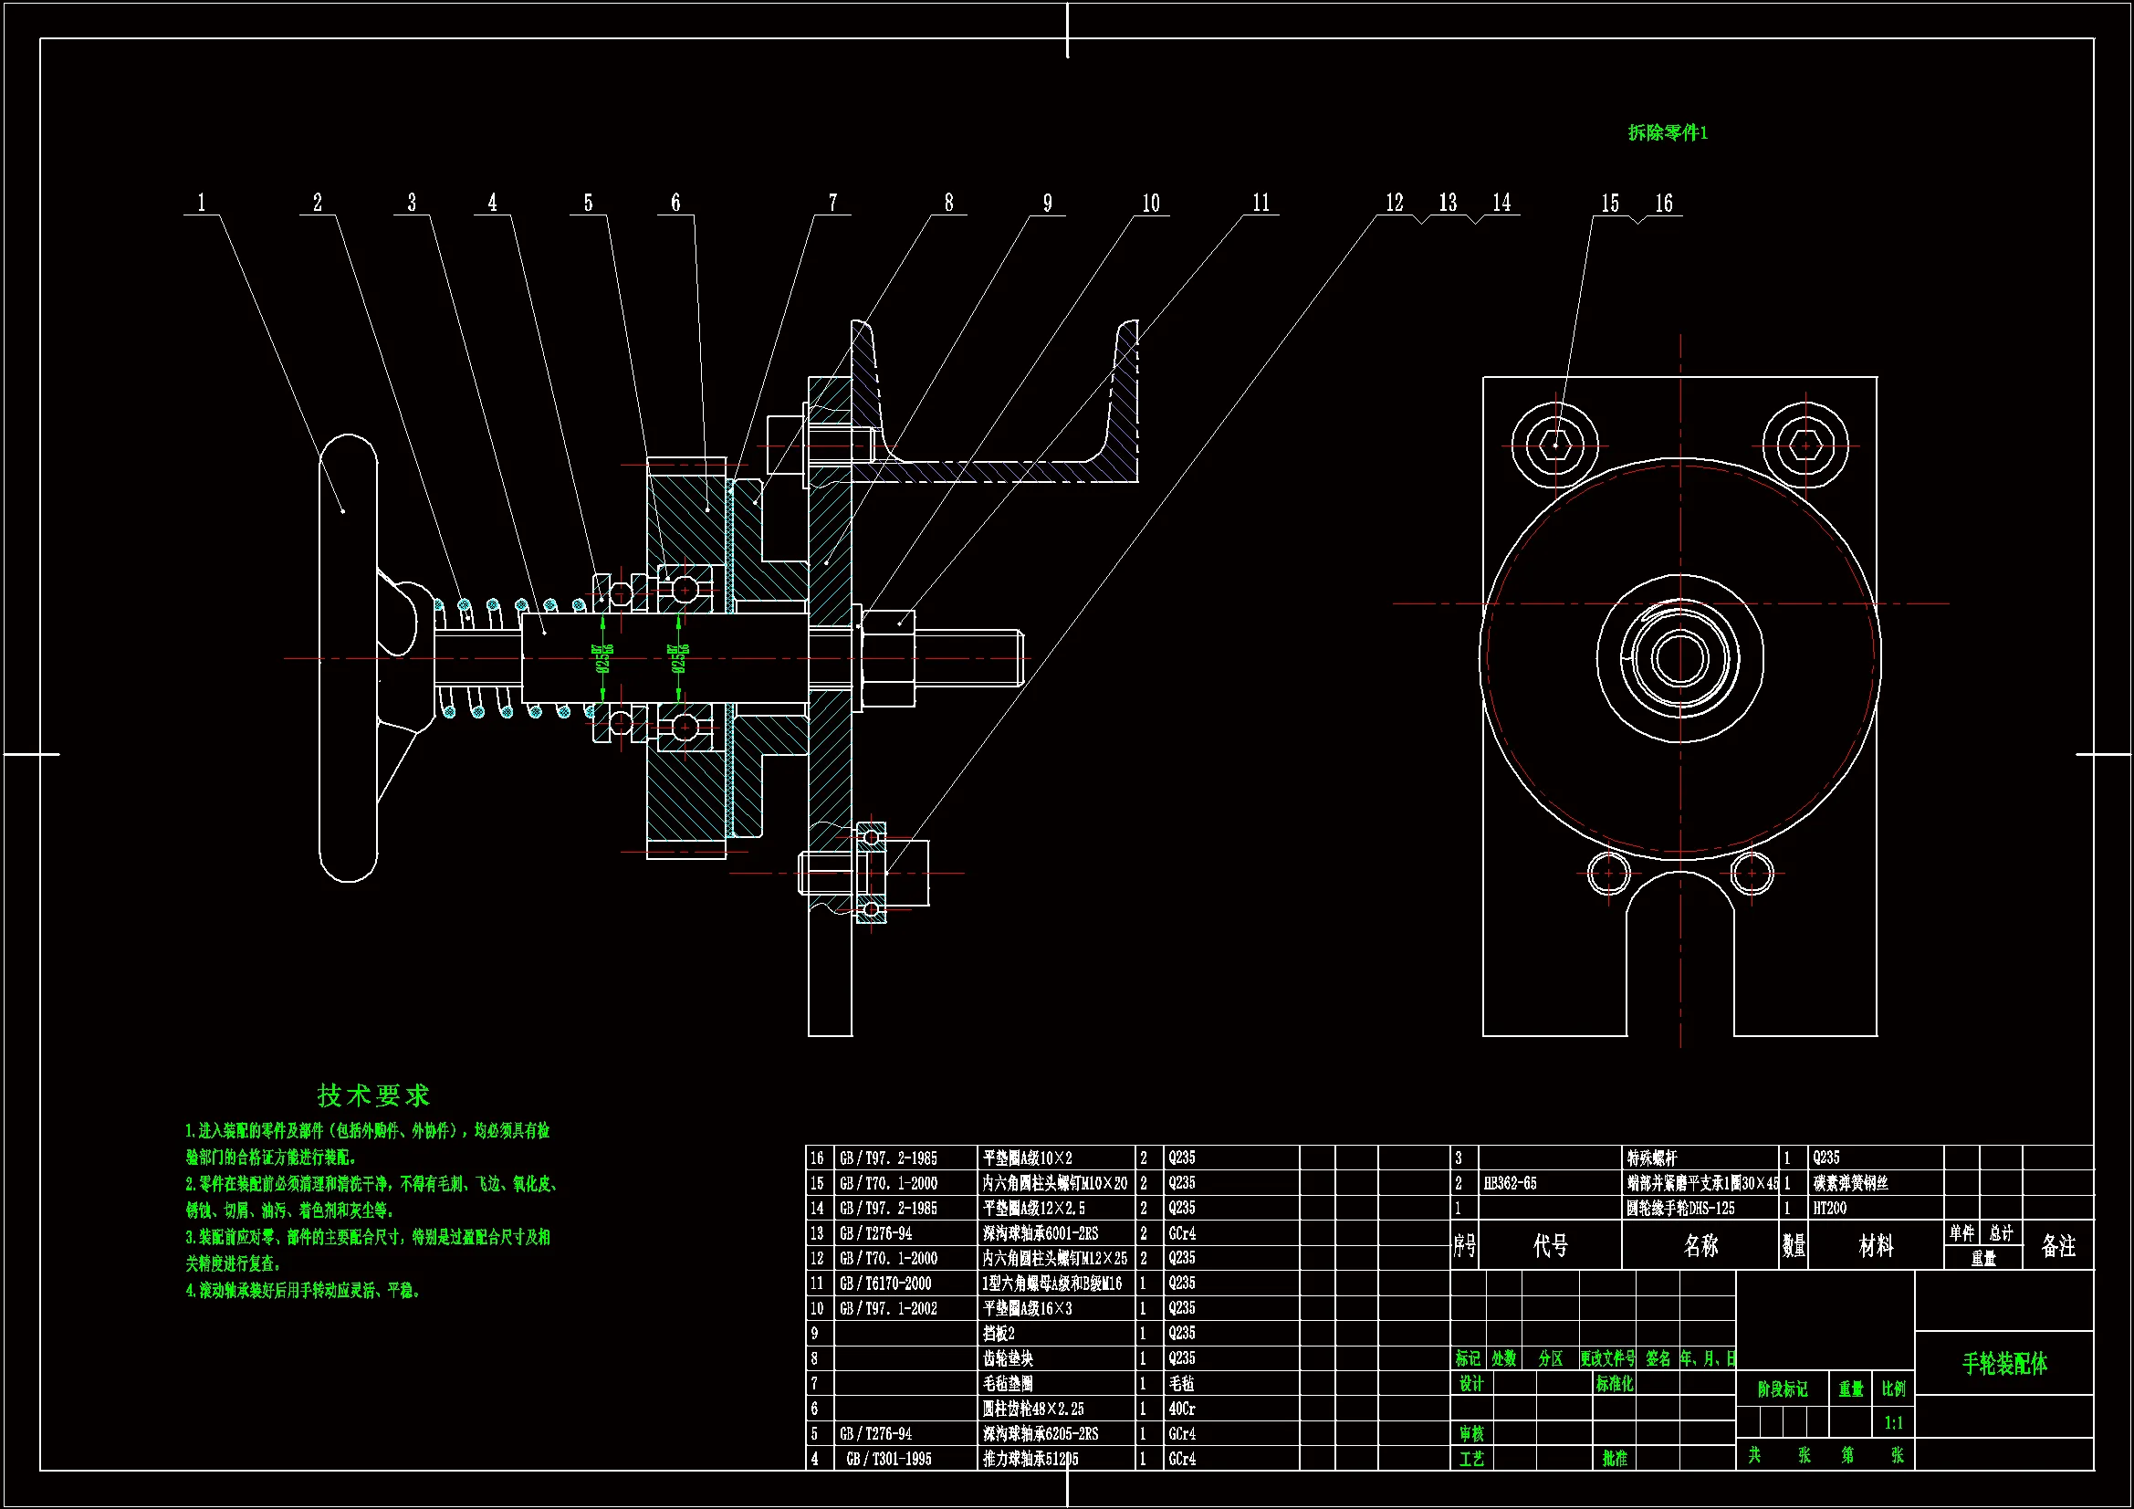This screenshot has height=1509, width=2134.
Task: Click the 技术要求 heading text
Action: point(373,1095)
